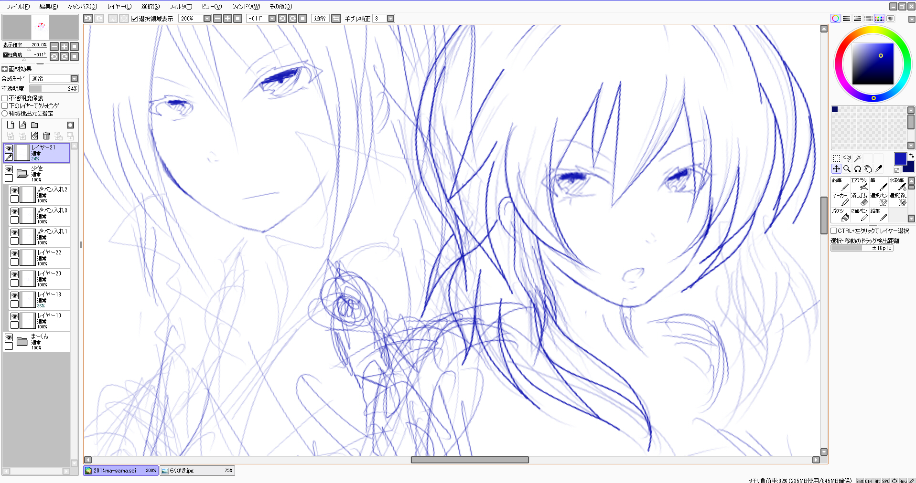The height and width of the screenshot is (483, 916).
Task: Open the キャンバス(C) menu
Action: coord(82,7)
